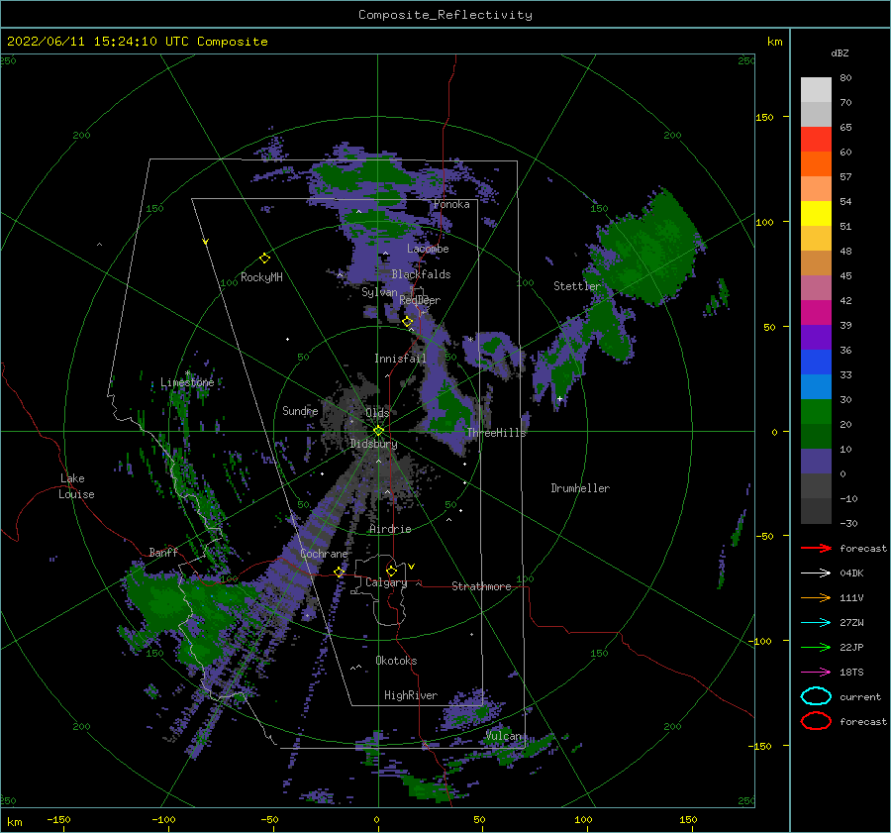This screenshot has height=833, width=891.
Task: Click the ThreeHills town label
Action: coord(496,433)
